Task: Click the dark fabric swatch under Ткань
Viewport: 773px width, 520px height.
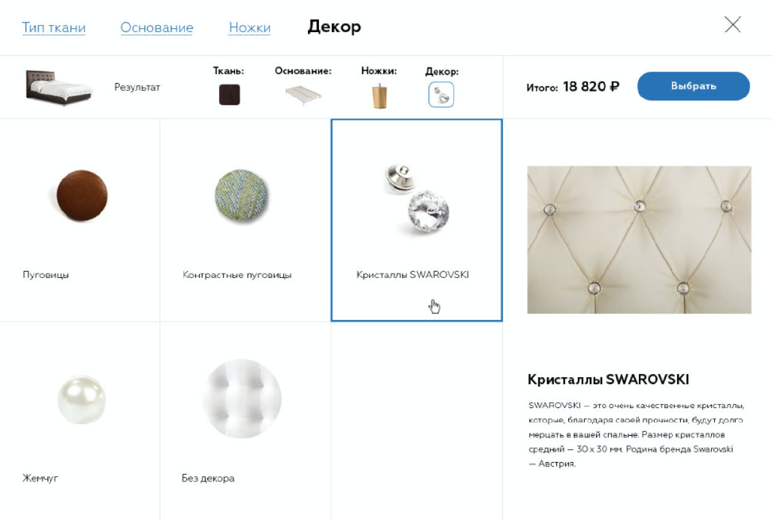Action: pos(229,95)
